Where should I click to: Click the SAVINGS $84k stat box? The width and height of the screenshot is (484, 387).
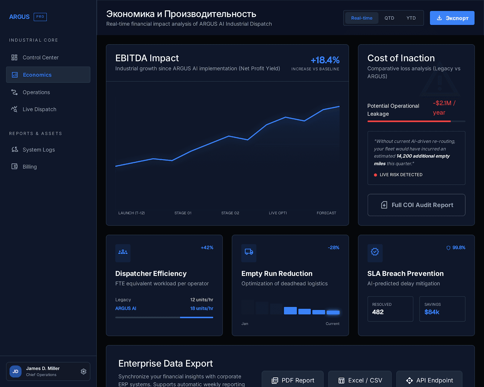pos(442,309)
